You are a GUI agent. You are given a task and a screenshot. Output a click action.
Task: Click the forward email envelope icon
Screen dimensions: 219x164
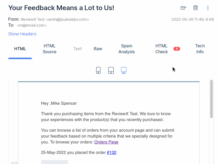(183, 8)
